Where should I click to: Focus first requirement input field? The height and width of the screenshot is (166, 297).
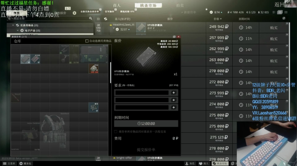[x=142, y=92]
